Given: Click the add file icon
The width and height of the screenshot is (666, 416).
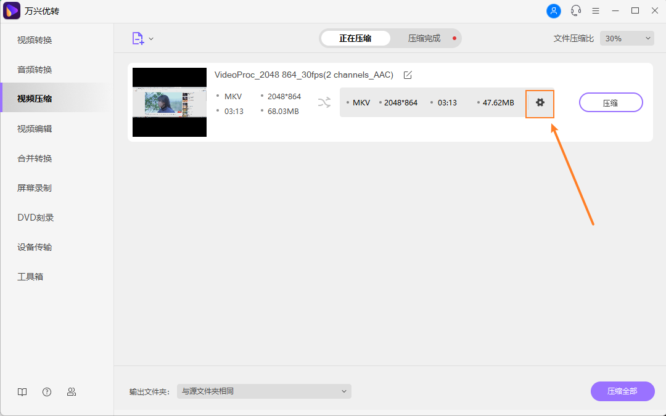Looking at the screenshot, I should 137,38.
